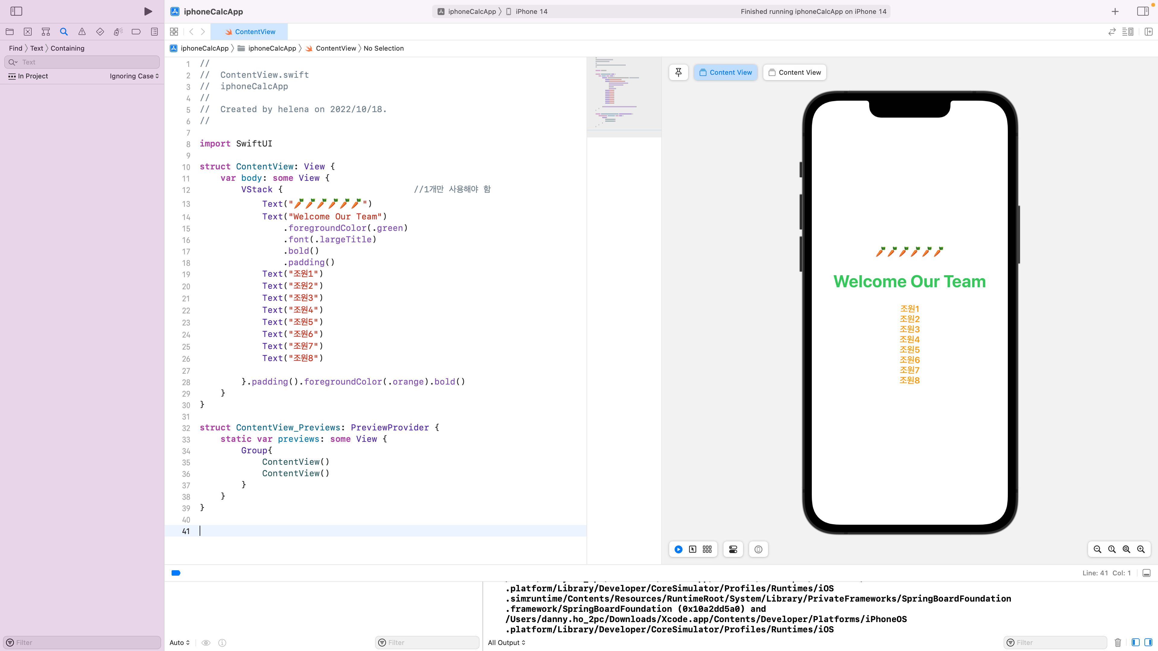Start Live preview mode
This screenshot has height=651, width=1158.
pyautogui.click(x=678, y=549)
